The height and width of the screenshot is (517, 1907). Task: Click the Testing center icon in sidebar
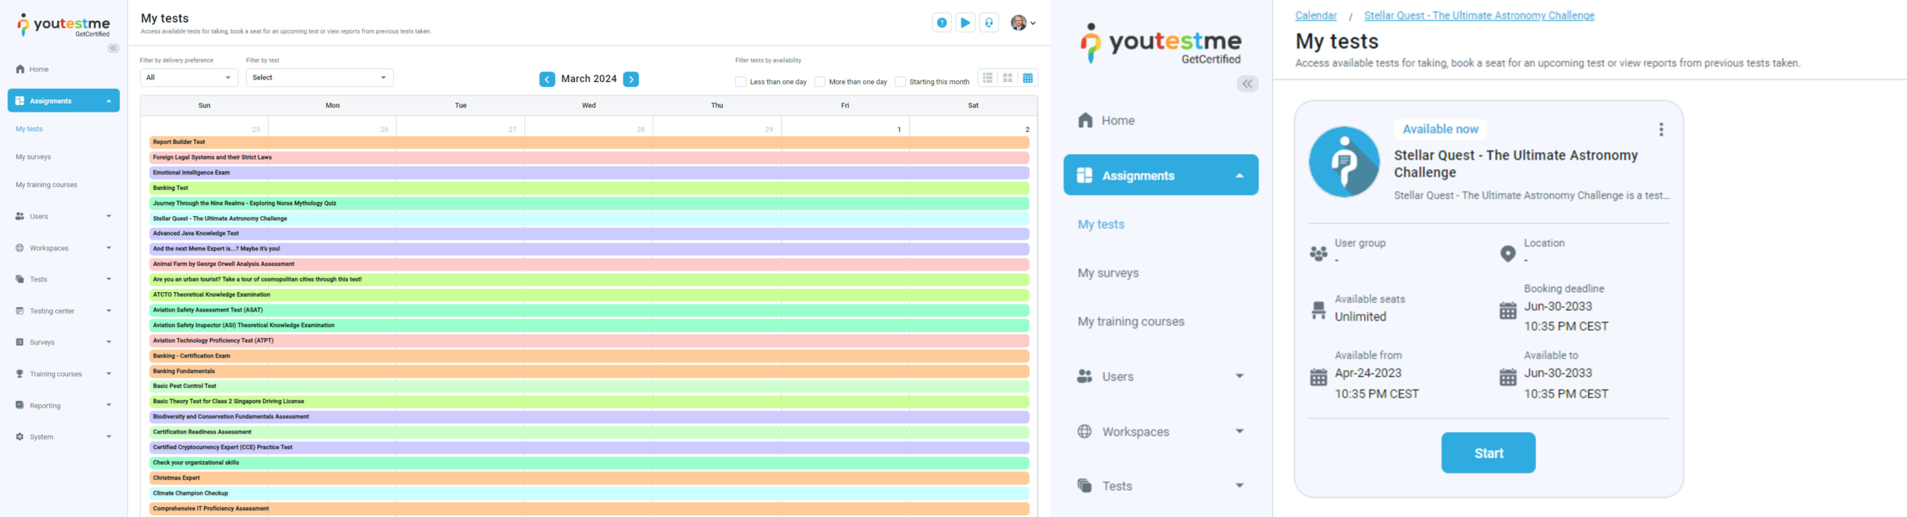point(20,311)
